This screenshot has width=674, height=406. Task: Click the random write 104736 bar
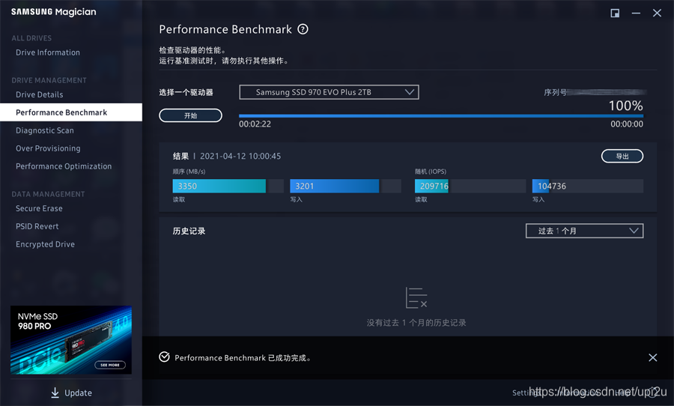click(x=588, y=186)
